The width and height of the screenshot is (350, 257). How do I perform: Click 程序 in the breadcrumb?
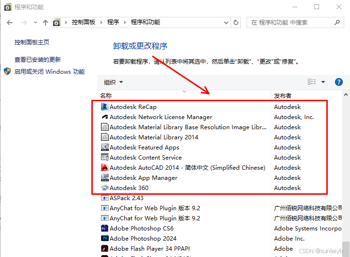click(113, 22)
